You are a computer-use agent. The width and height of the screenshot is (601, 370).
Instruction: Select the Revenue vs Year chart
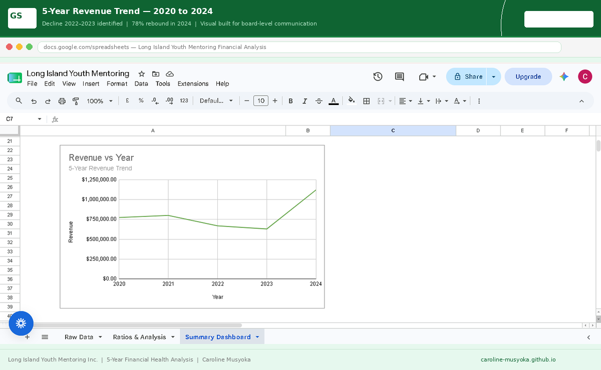(x=192, y=226)
